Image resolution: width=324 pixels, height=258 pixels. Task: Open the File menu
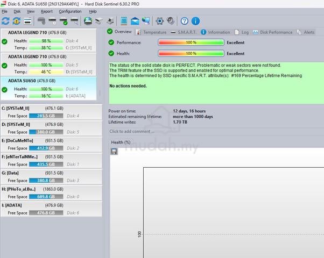coord(4,11)
